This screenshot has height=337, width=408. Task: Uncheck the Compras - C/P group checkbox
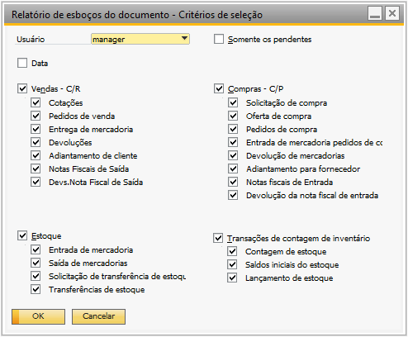click(219, 88)
